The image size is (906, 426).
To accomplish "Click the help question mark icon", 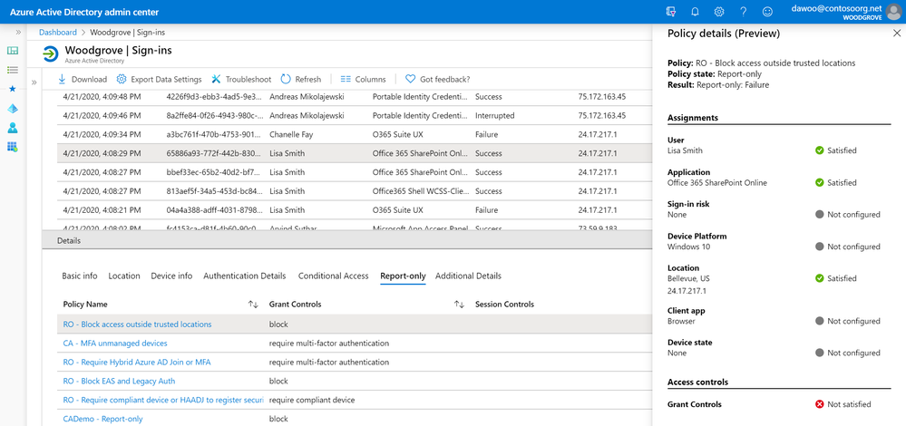I will coord(743,12).
